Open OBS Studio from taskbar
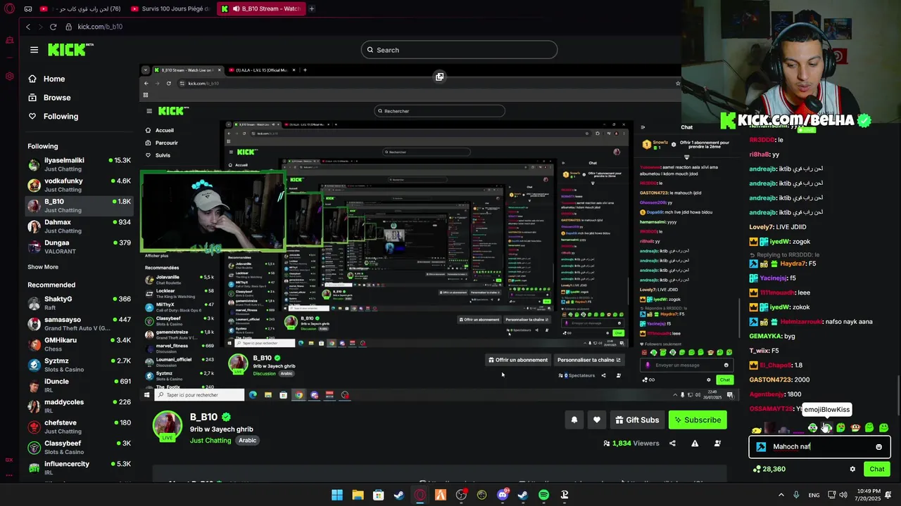The height and width of the screenshot is (506, 901). (x=461, y=495)
